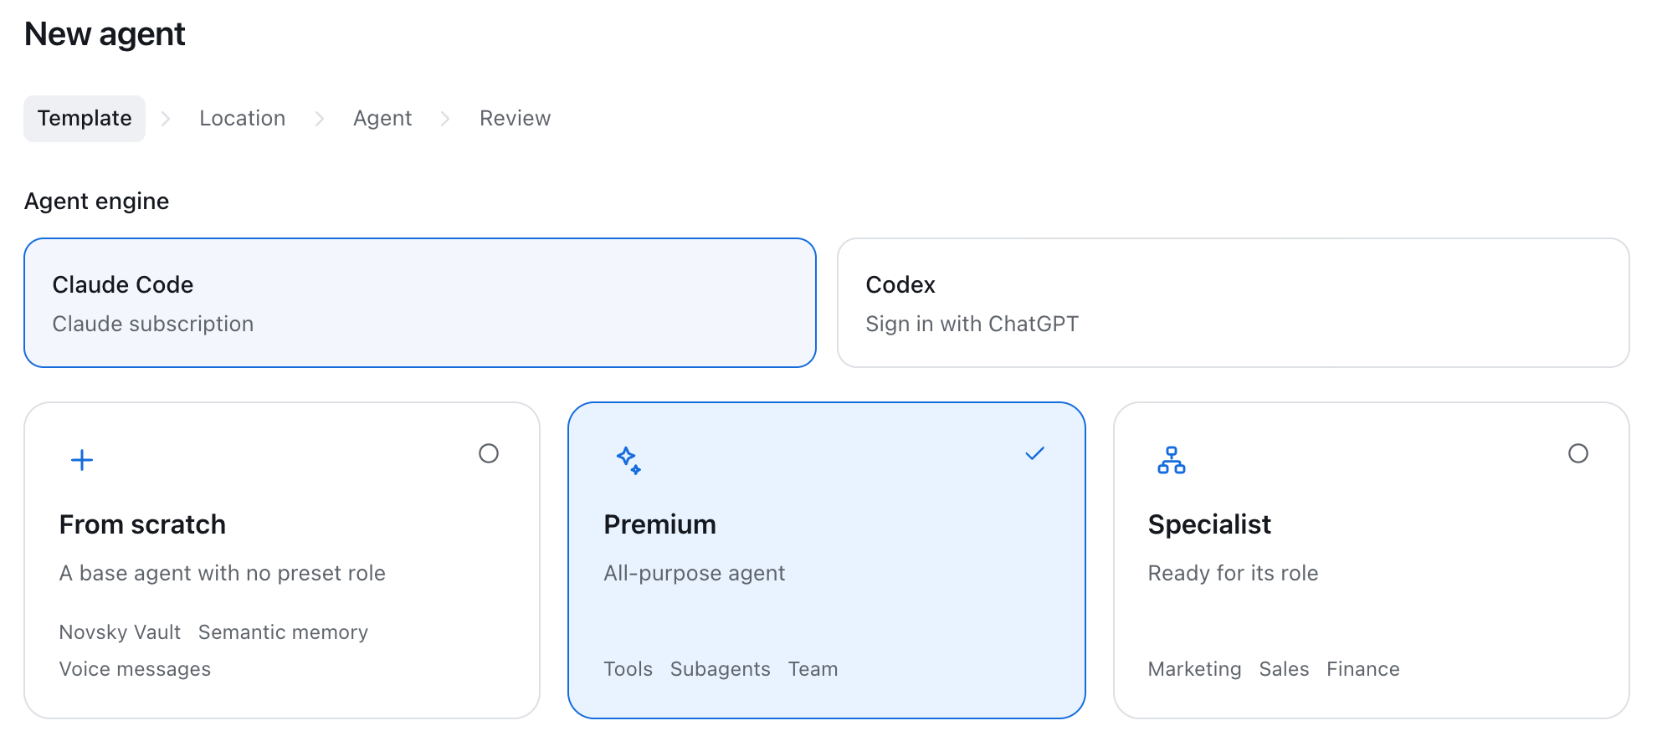Click the Finance tag on Specialist
The height and width of the screenshot is (736, 1657).
pos(1363,669)
